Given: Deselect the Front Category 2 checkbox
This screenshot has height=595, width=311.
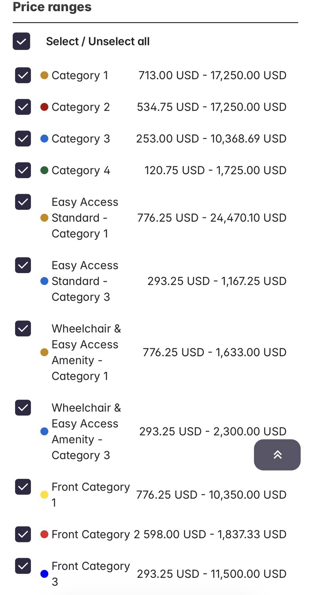Looking at the screenshot, I should [23, 534].
